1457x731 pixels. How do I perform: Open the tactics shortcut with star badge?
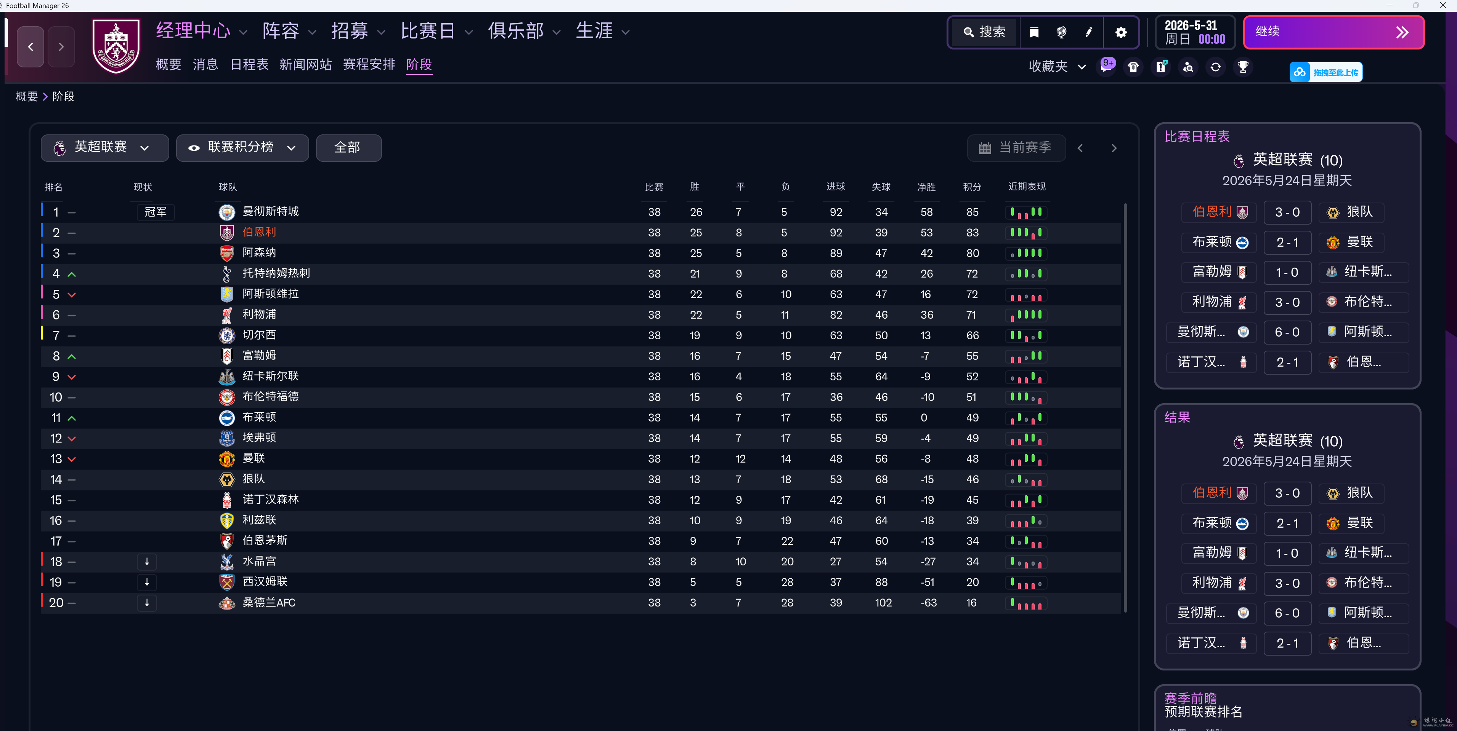pyautogui.click(x=1161, y=67)
